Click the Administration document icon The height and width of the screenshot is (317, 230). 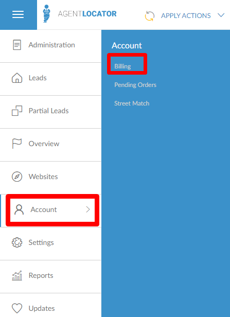point(17,45)
